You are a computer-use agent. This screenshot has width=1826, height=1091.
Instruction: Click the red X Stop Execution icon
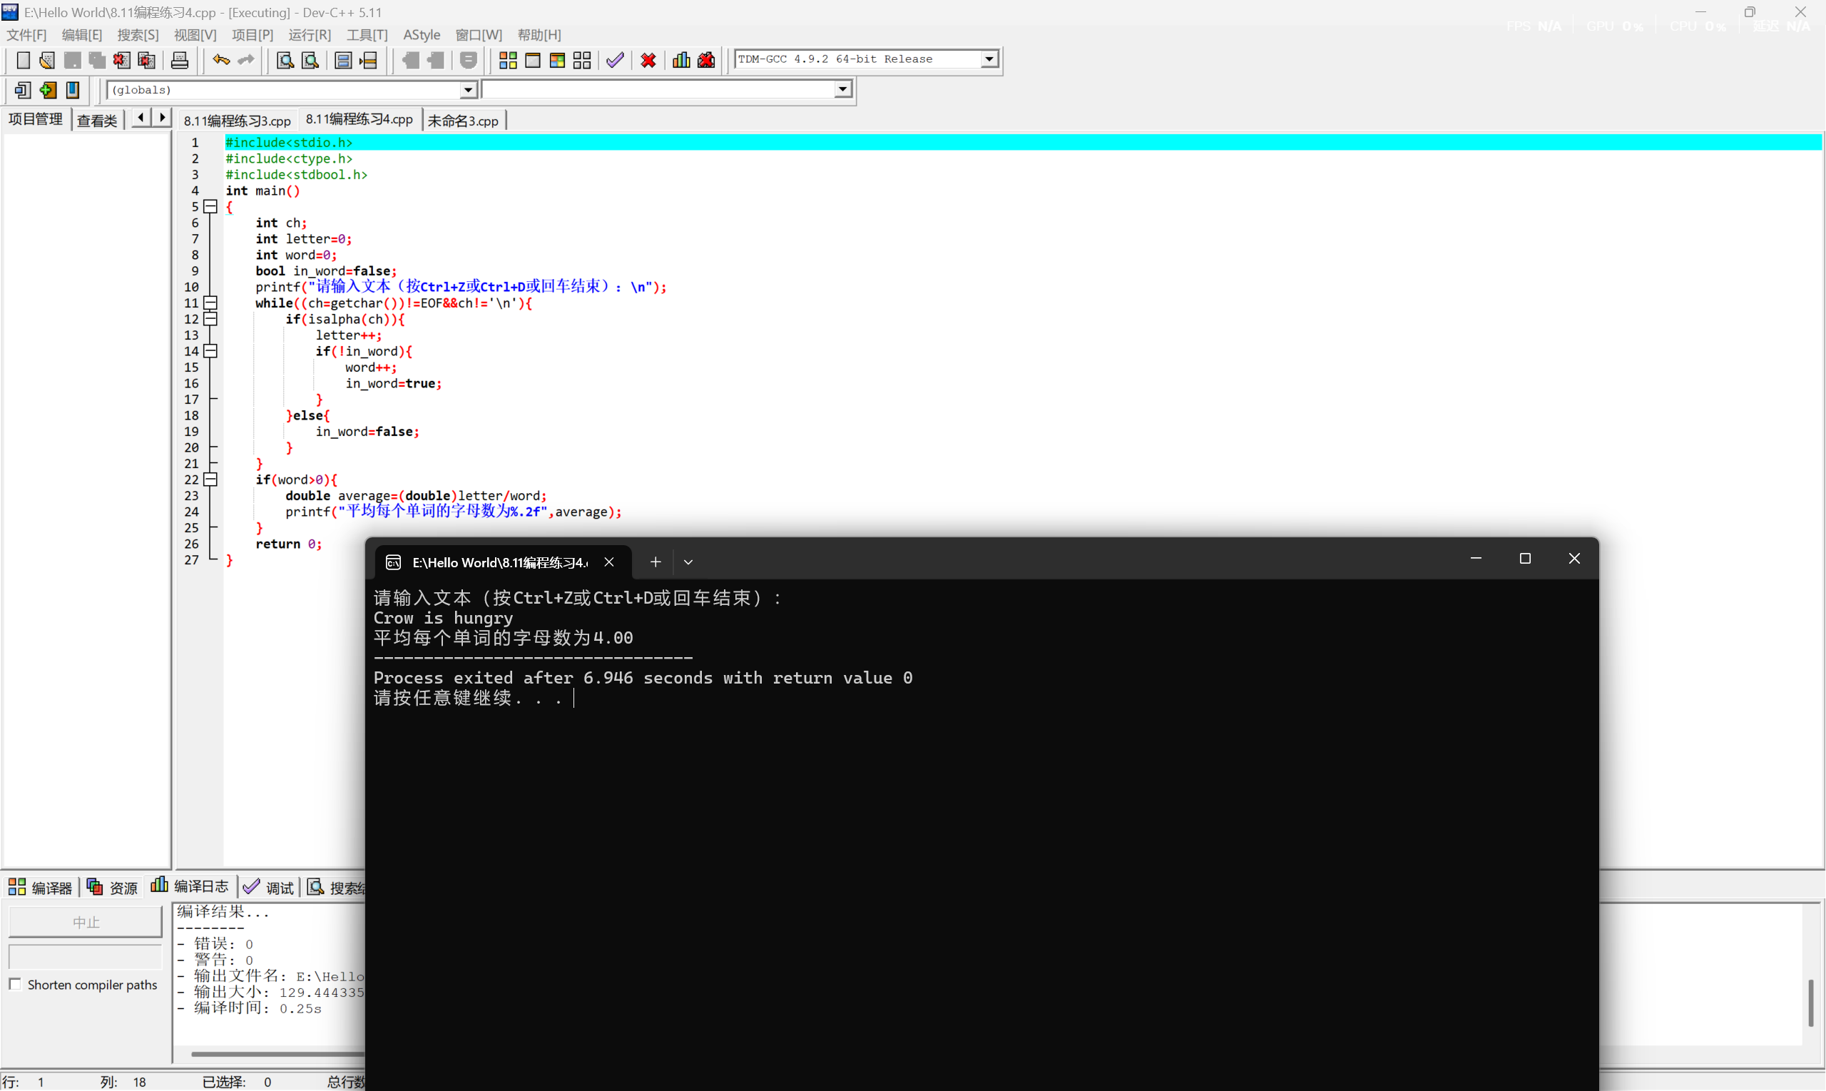[x=648, y=60]
